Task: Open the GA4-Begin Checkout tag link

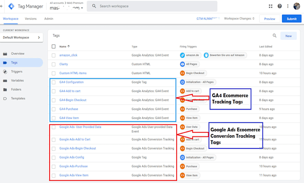Action: (x=73, y=100)
